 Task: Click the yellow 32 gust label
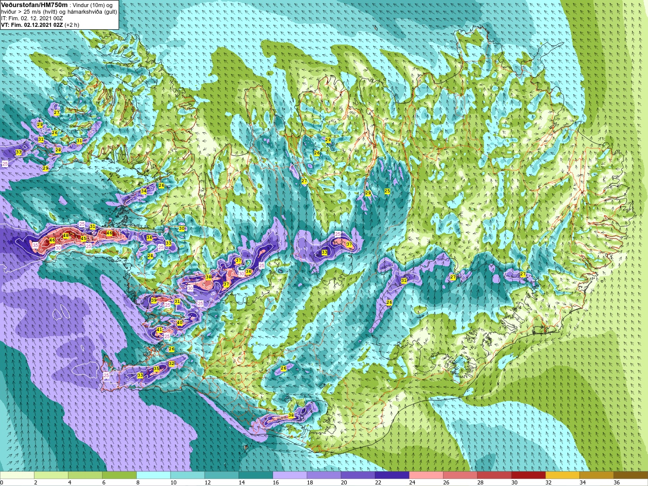[172, 363]
